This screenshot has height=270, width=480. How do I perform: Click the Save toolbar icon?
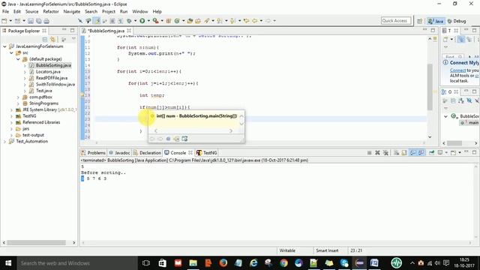click(x=31, y=21)
